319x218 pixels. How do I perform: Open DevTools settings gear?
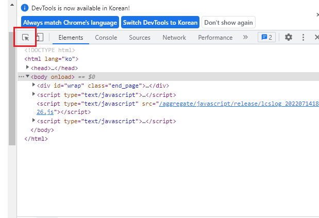click(288, 37)
